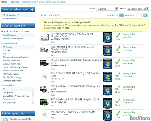
Task: Select 64-bit Windows 7 system type
Action: [10, 19]
